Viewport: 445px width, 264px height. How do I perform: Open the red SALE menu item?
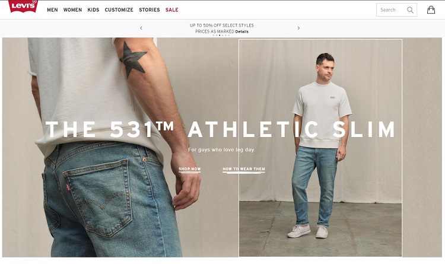172,10
